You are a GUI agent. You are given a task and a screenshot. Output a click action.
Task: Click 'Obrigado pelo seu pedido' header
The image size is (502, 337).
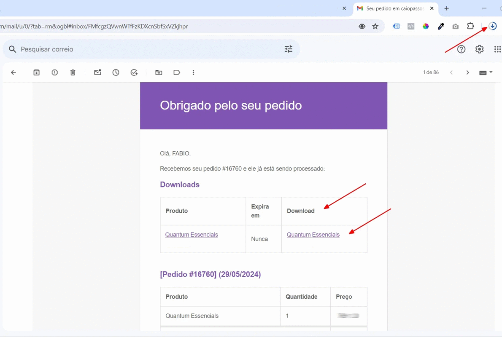click(x=231, y=105)
